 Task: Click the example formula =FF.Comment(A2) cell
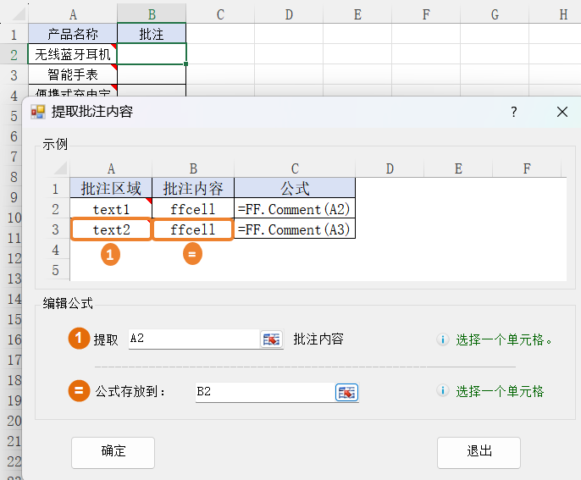click(x=294, y=209)
